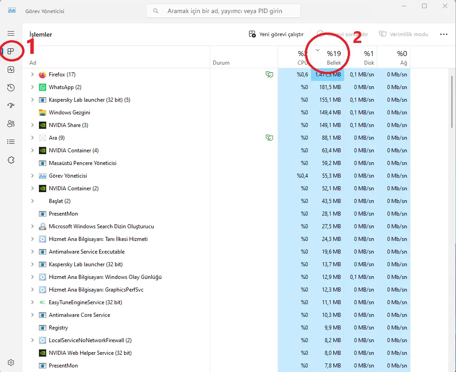The width and height of the screenshot is (456, 372).
Task: Click Firefox memory value 1.411,3 MB
Action: coord(328,75)
